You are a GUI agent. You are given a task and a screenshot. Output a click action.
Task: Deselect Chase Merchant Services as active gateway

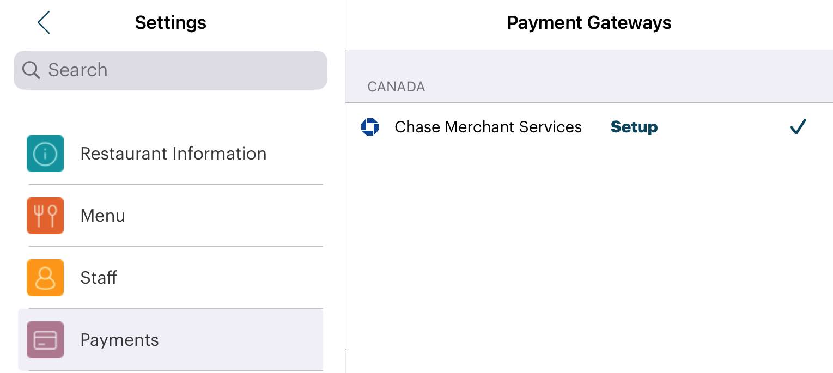797,127
